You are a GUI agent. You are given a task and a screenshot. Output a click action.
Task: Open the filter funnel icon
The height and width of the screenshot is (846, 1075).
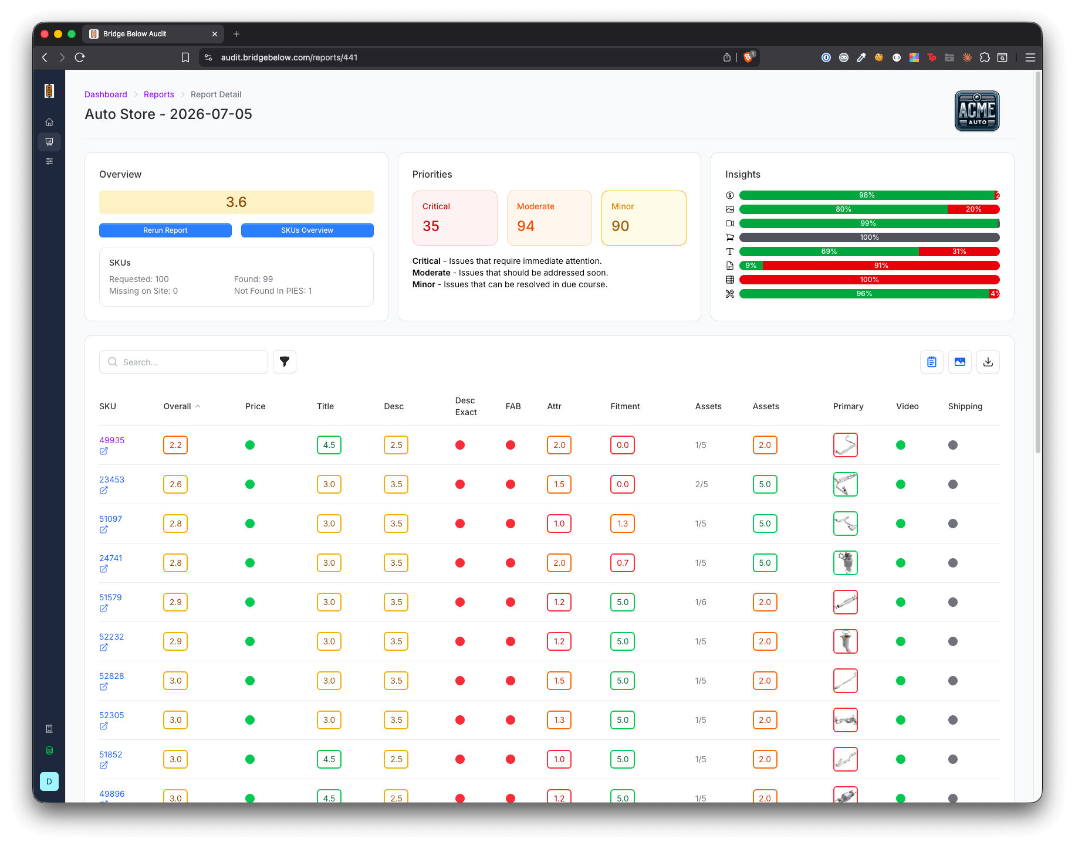point(285,362)
